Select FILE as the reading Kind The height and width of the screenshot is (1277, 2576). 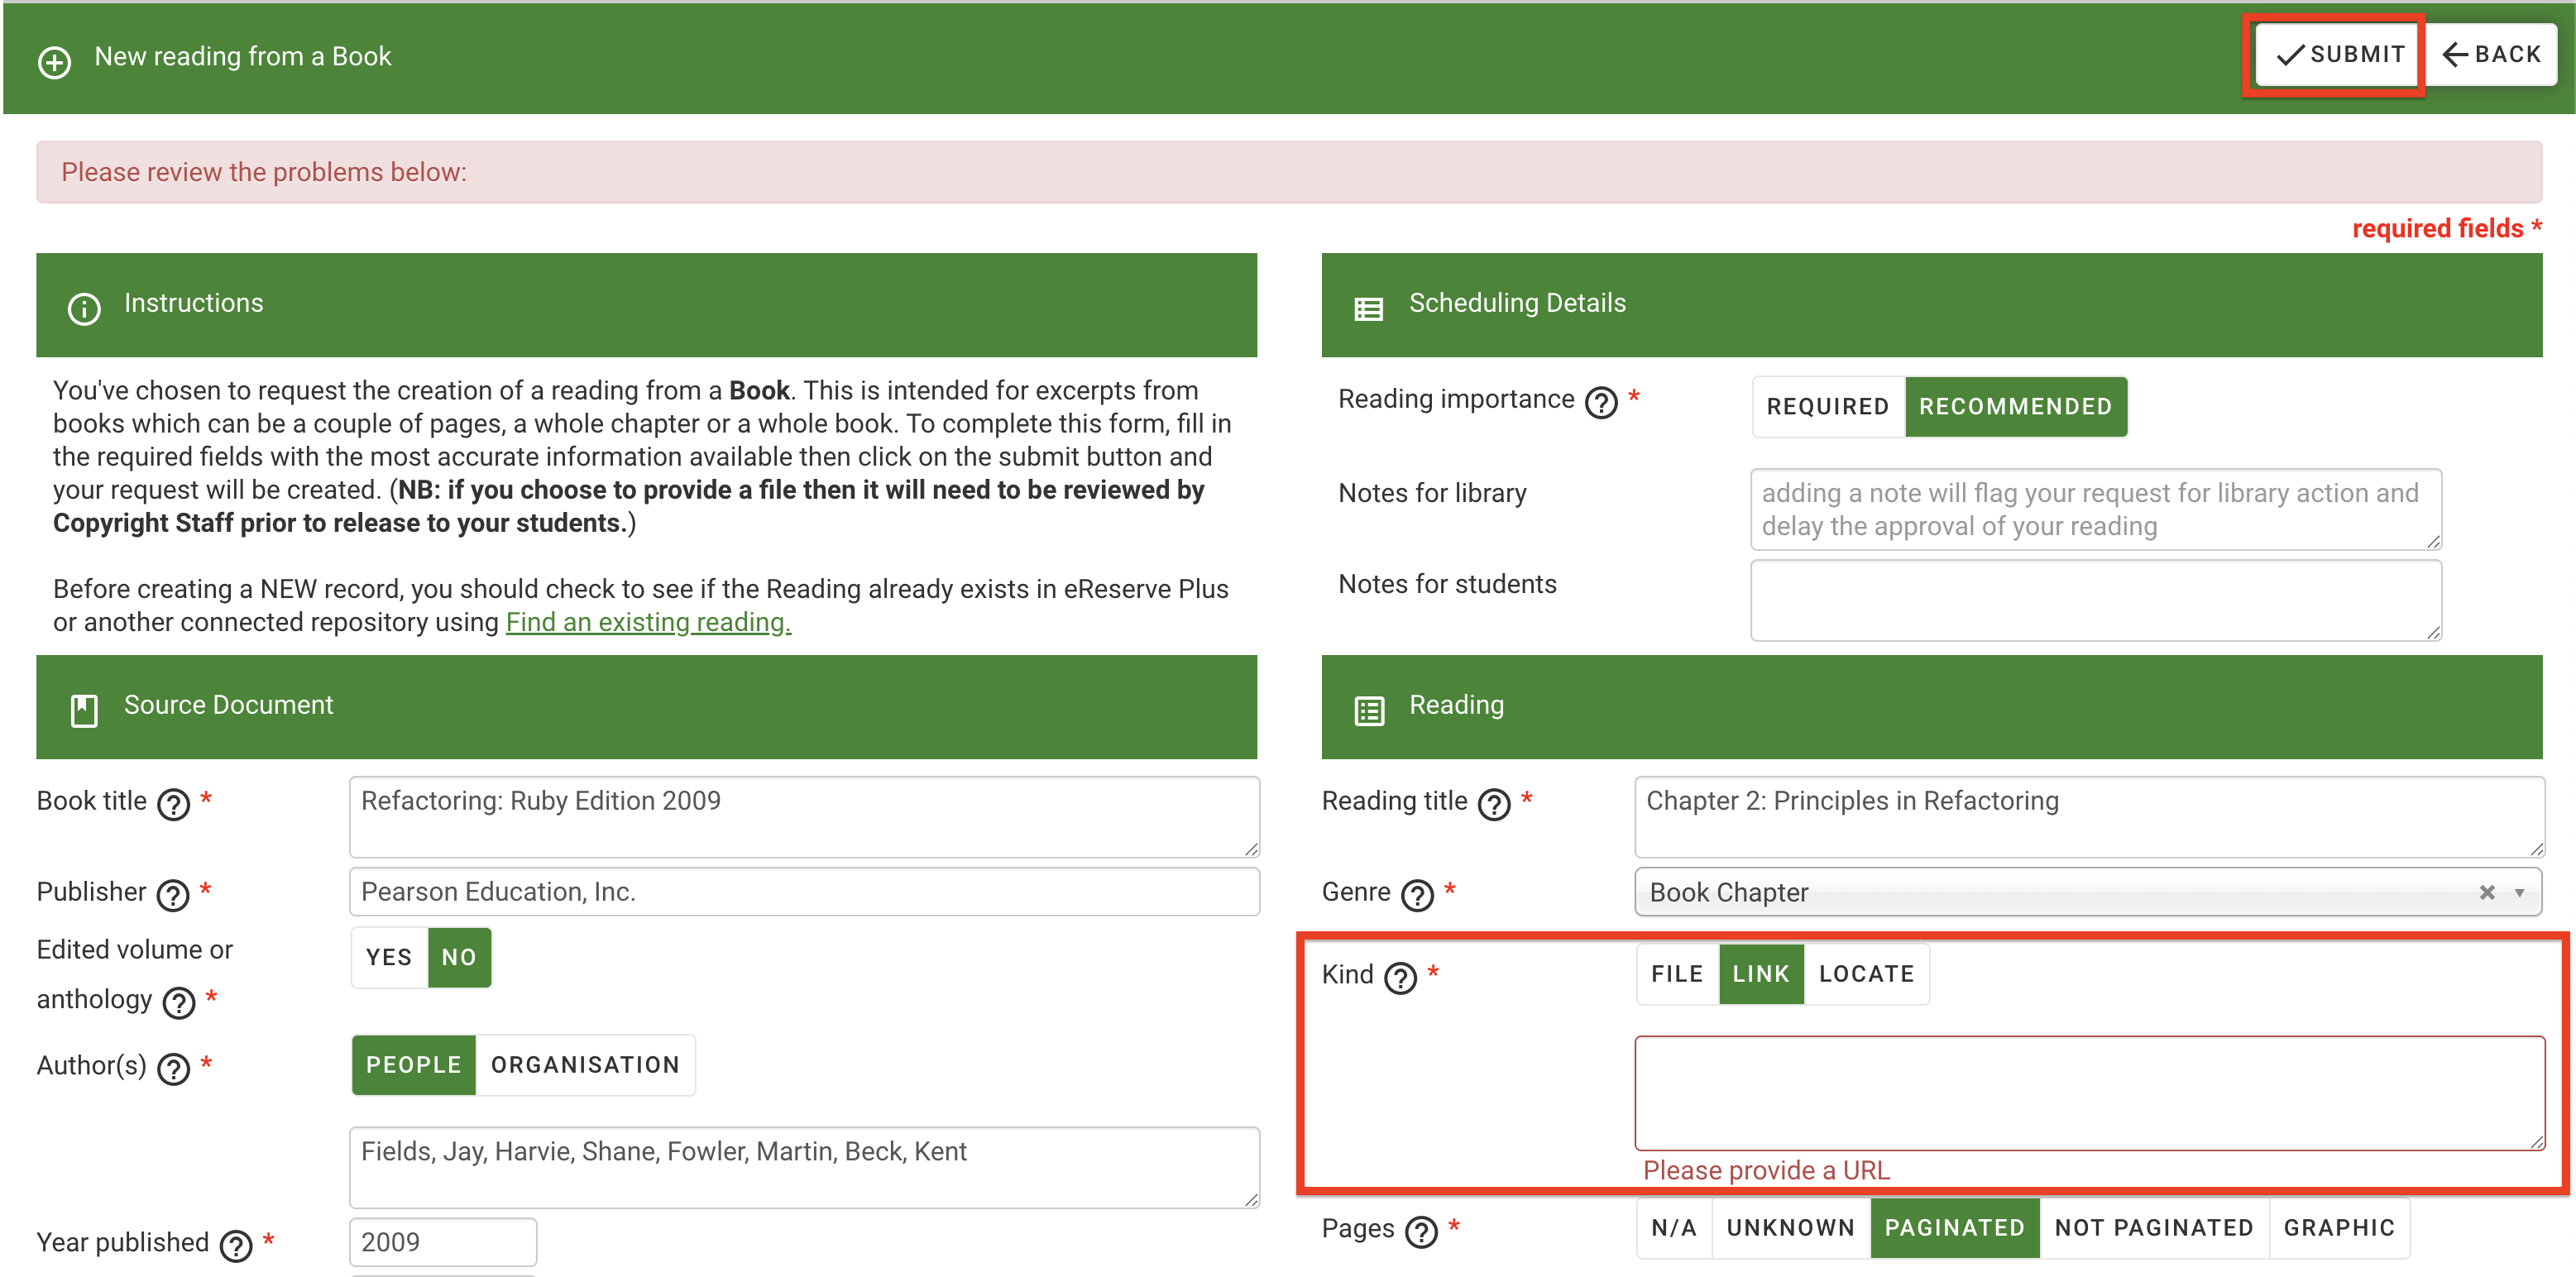(1676, 973)
